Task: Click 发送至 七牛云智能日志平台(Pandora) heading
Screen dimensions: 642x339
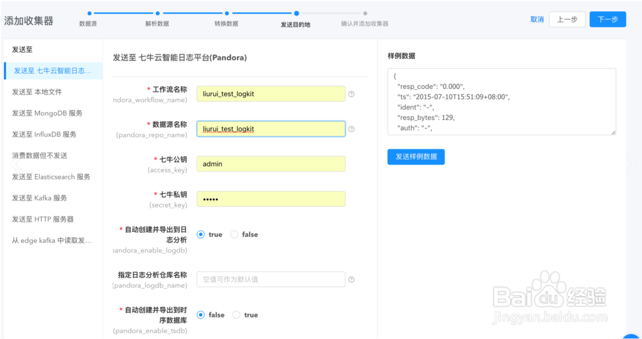Action: coord(180,58)
